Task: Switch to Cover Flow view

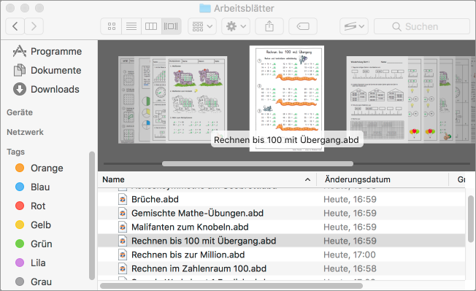Action: (x=171, y=26)
